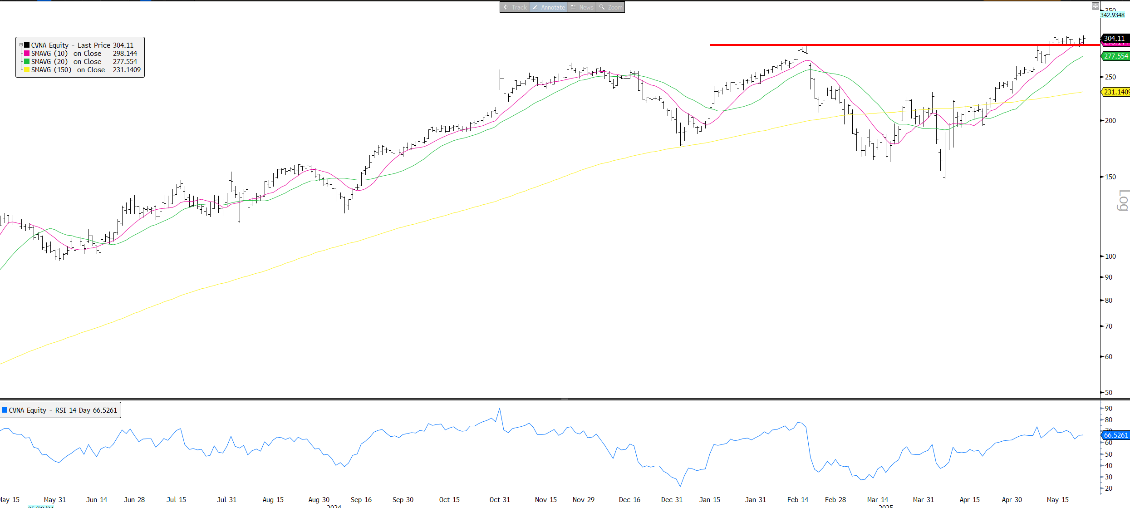Click the black CVNA Equity color swatch

click(x=27, y=45)
